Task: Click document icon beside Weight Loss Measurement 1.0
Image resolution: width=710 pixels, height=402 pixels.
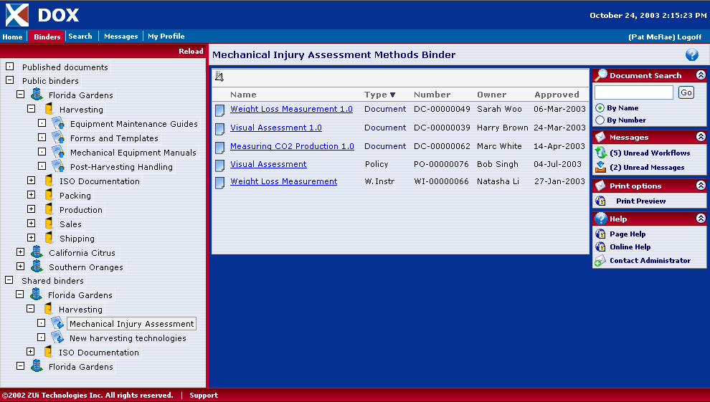Action: pos(219,110)
